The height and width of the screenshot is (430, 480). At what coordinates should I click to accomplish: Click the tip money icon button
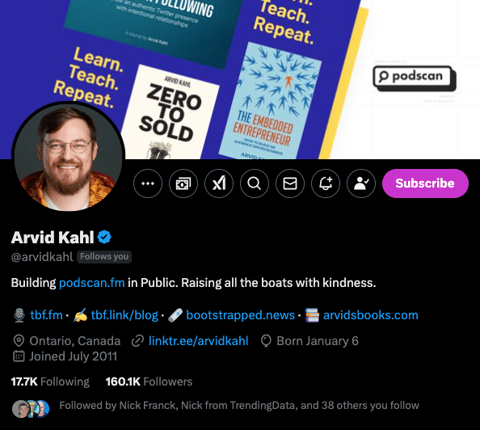[183, 183]
